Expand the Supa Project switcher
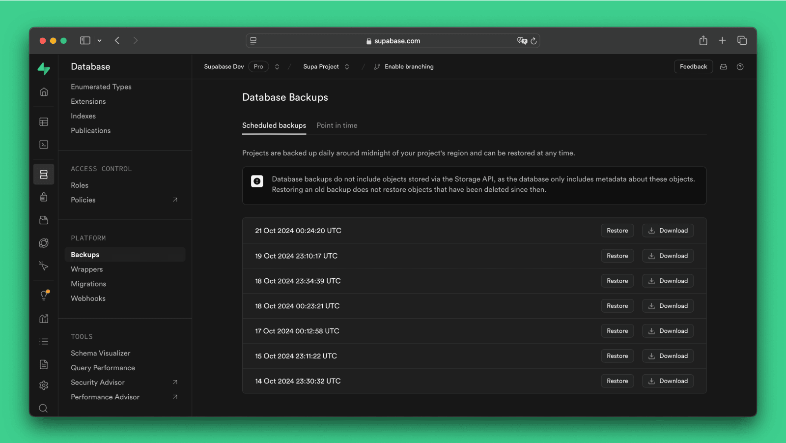786x443 pixels. tap(347, 67)
